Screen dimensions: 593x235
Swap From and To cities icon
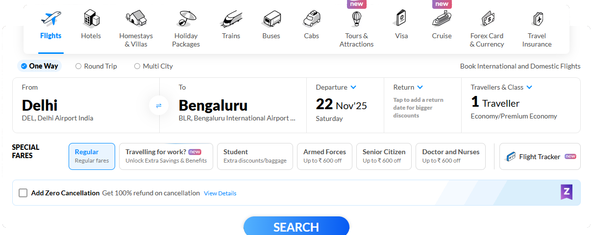[x=159, y=105]
